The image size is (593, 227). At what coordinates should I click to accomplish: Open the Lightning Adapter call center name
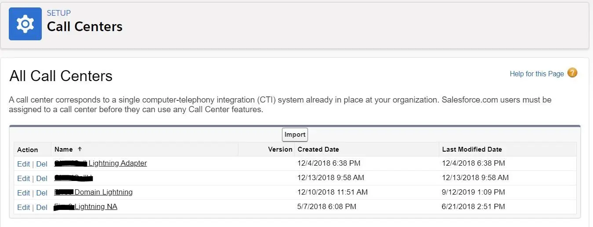coord(101,163)
